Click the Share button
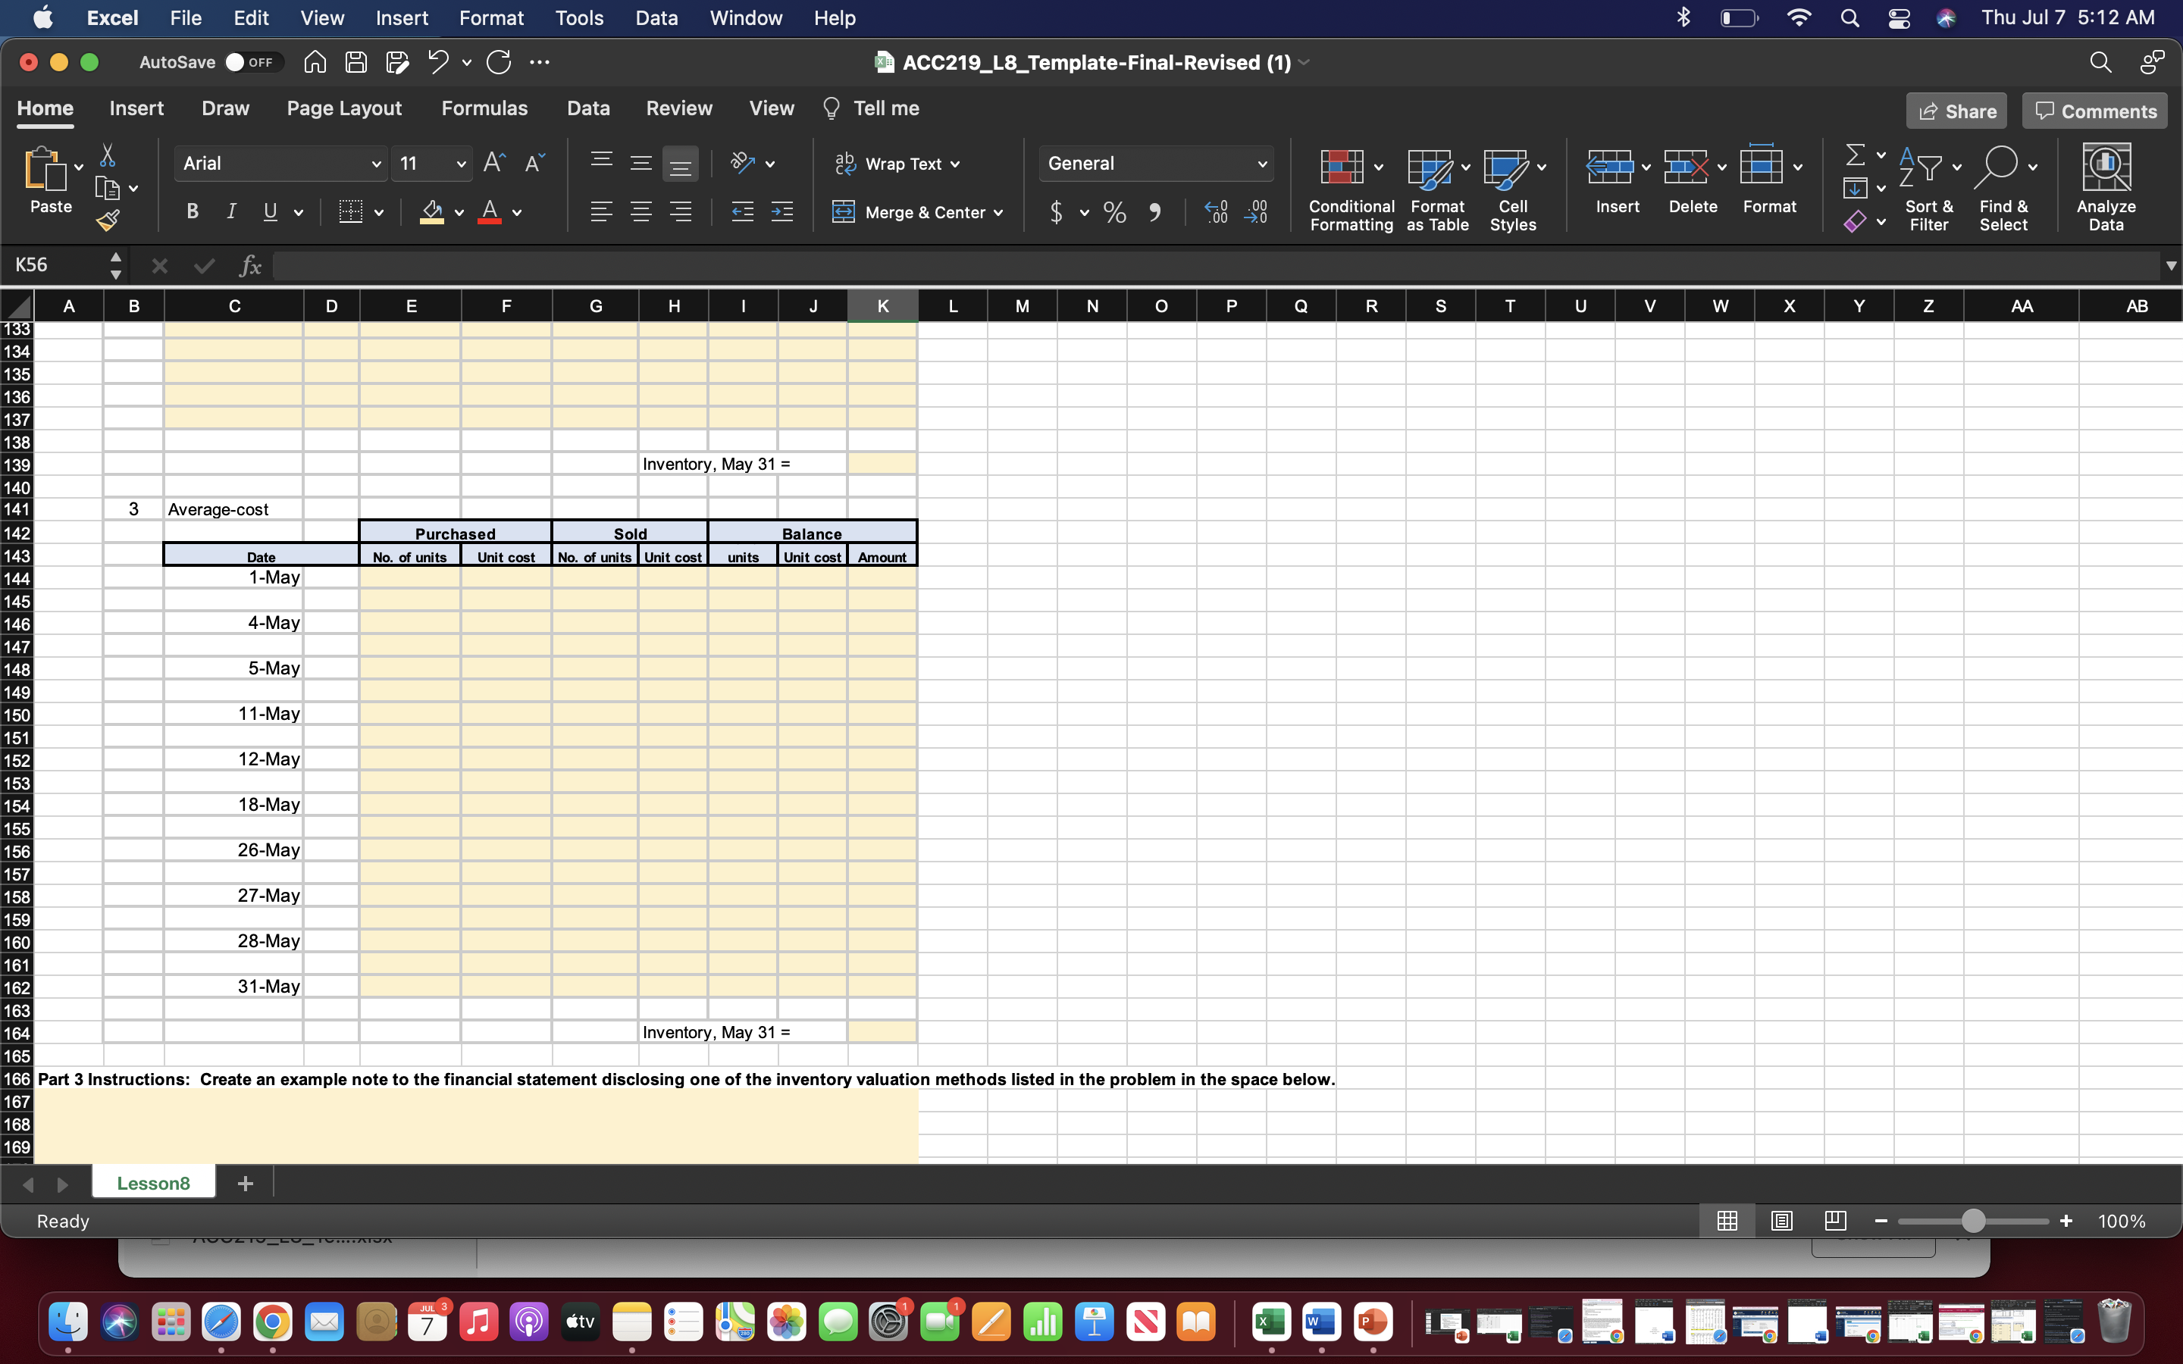 click(1956, 110)
